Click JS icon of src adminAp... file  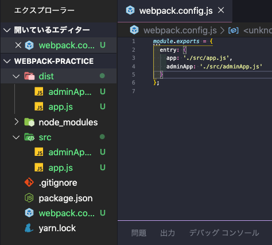point(39,152)
